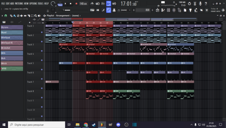Select the Mute tool in Playlist toolbar

(22, 15)
